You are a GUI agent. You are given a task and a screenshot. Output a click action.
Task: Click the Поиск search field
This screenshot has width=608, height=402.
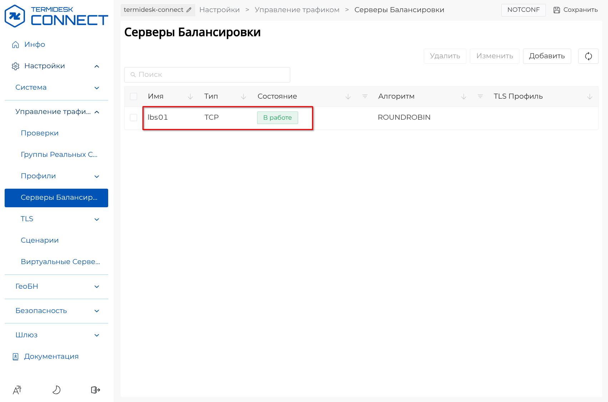[207, 75]
